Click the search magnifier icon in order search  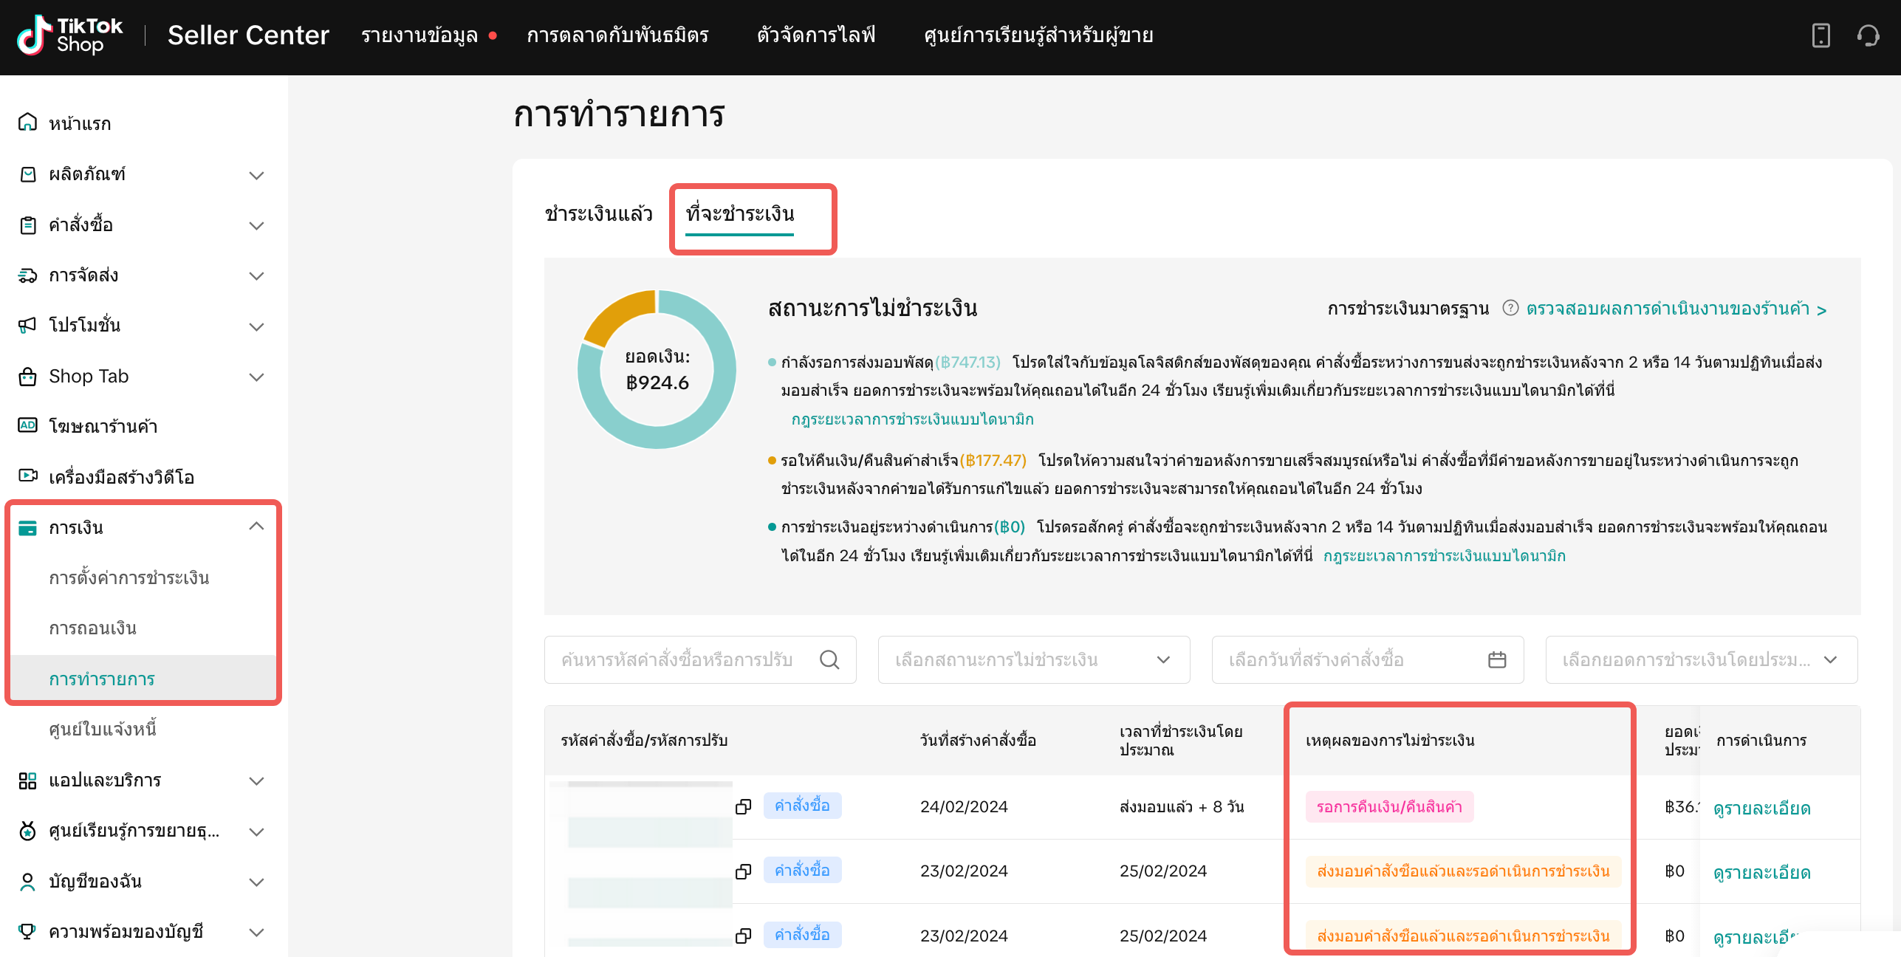click(829, 659)
